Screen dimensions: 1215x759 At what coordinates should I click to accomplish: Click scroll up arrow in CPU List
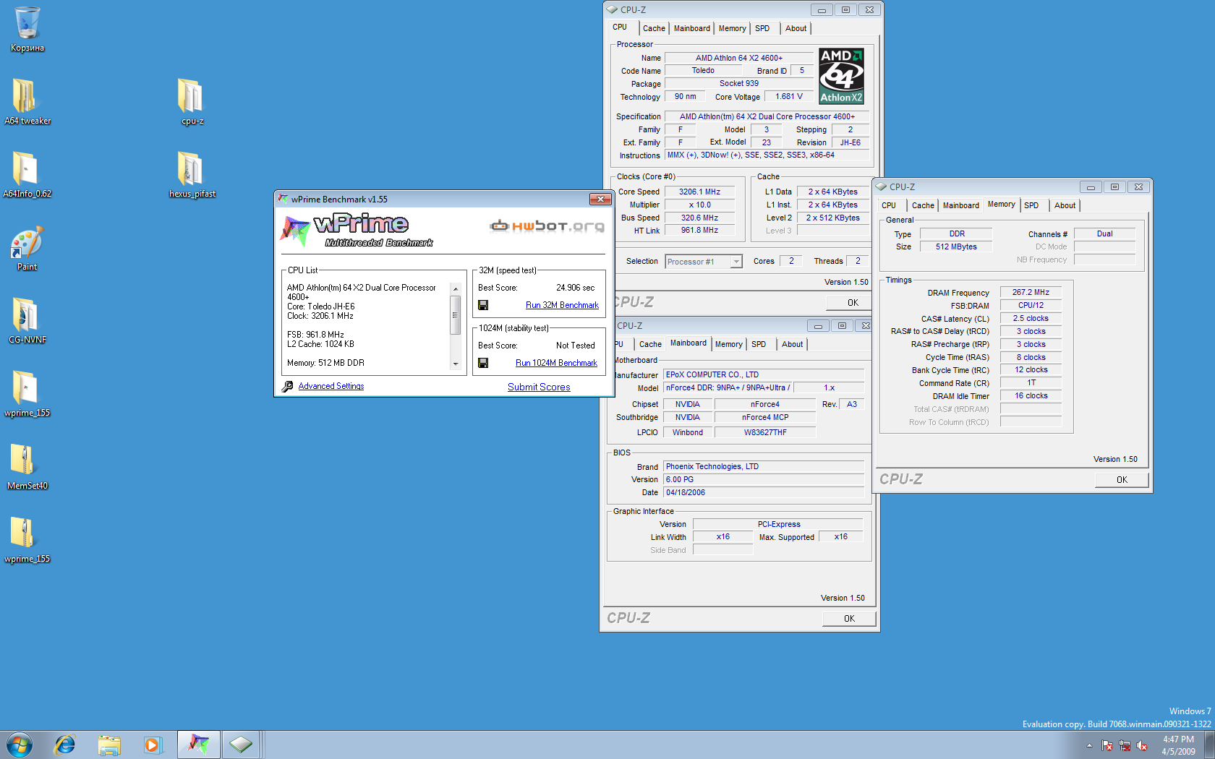(456, 289)
